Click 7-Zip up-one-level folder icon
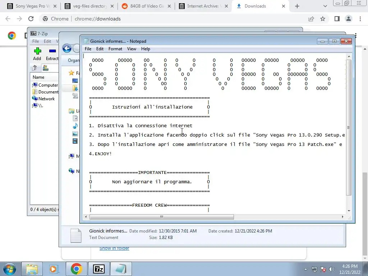The width and height of the screenshot is (368, 276). tap(34, 68)
